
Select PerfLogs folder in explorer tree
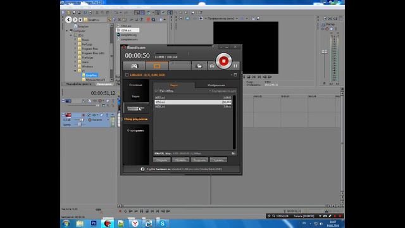click(x=87, y=44)
